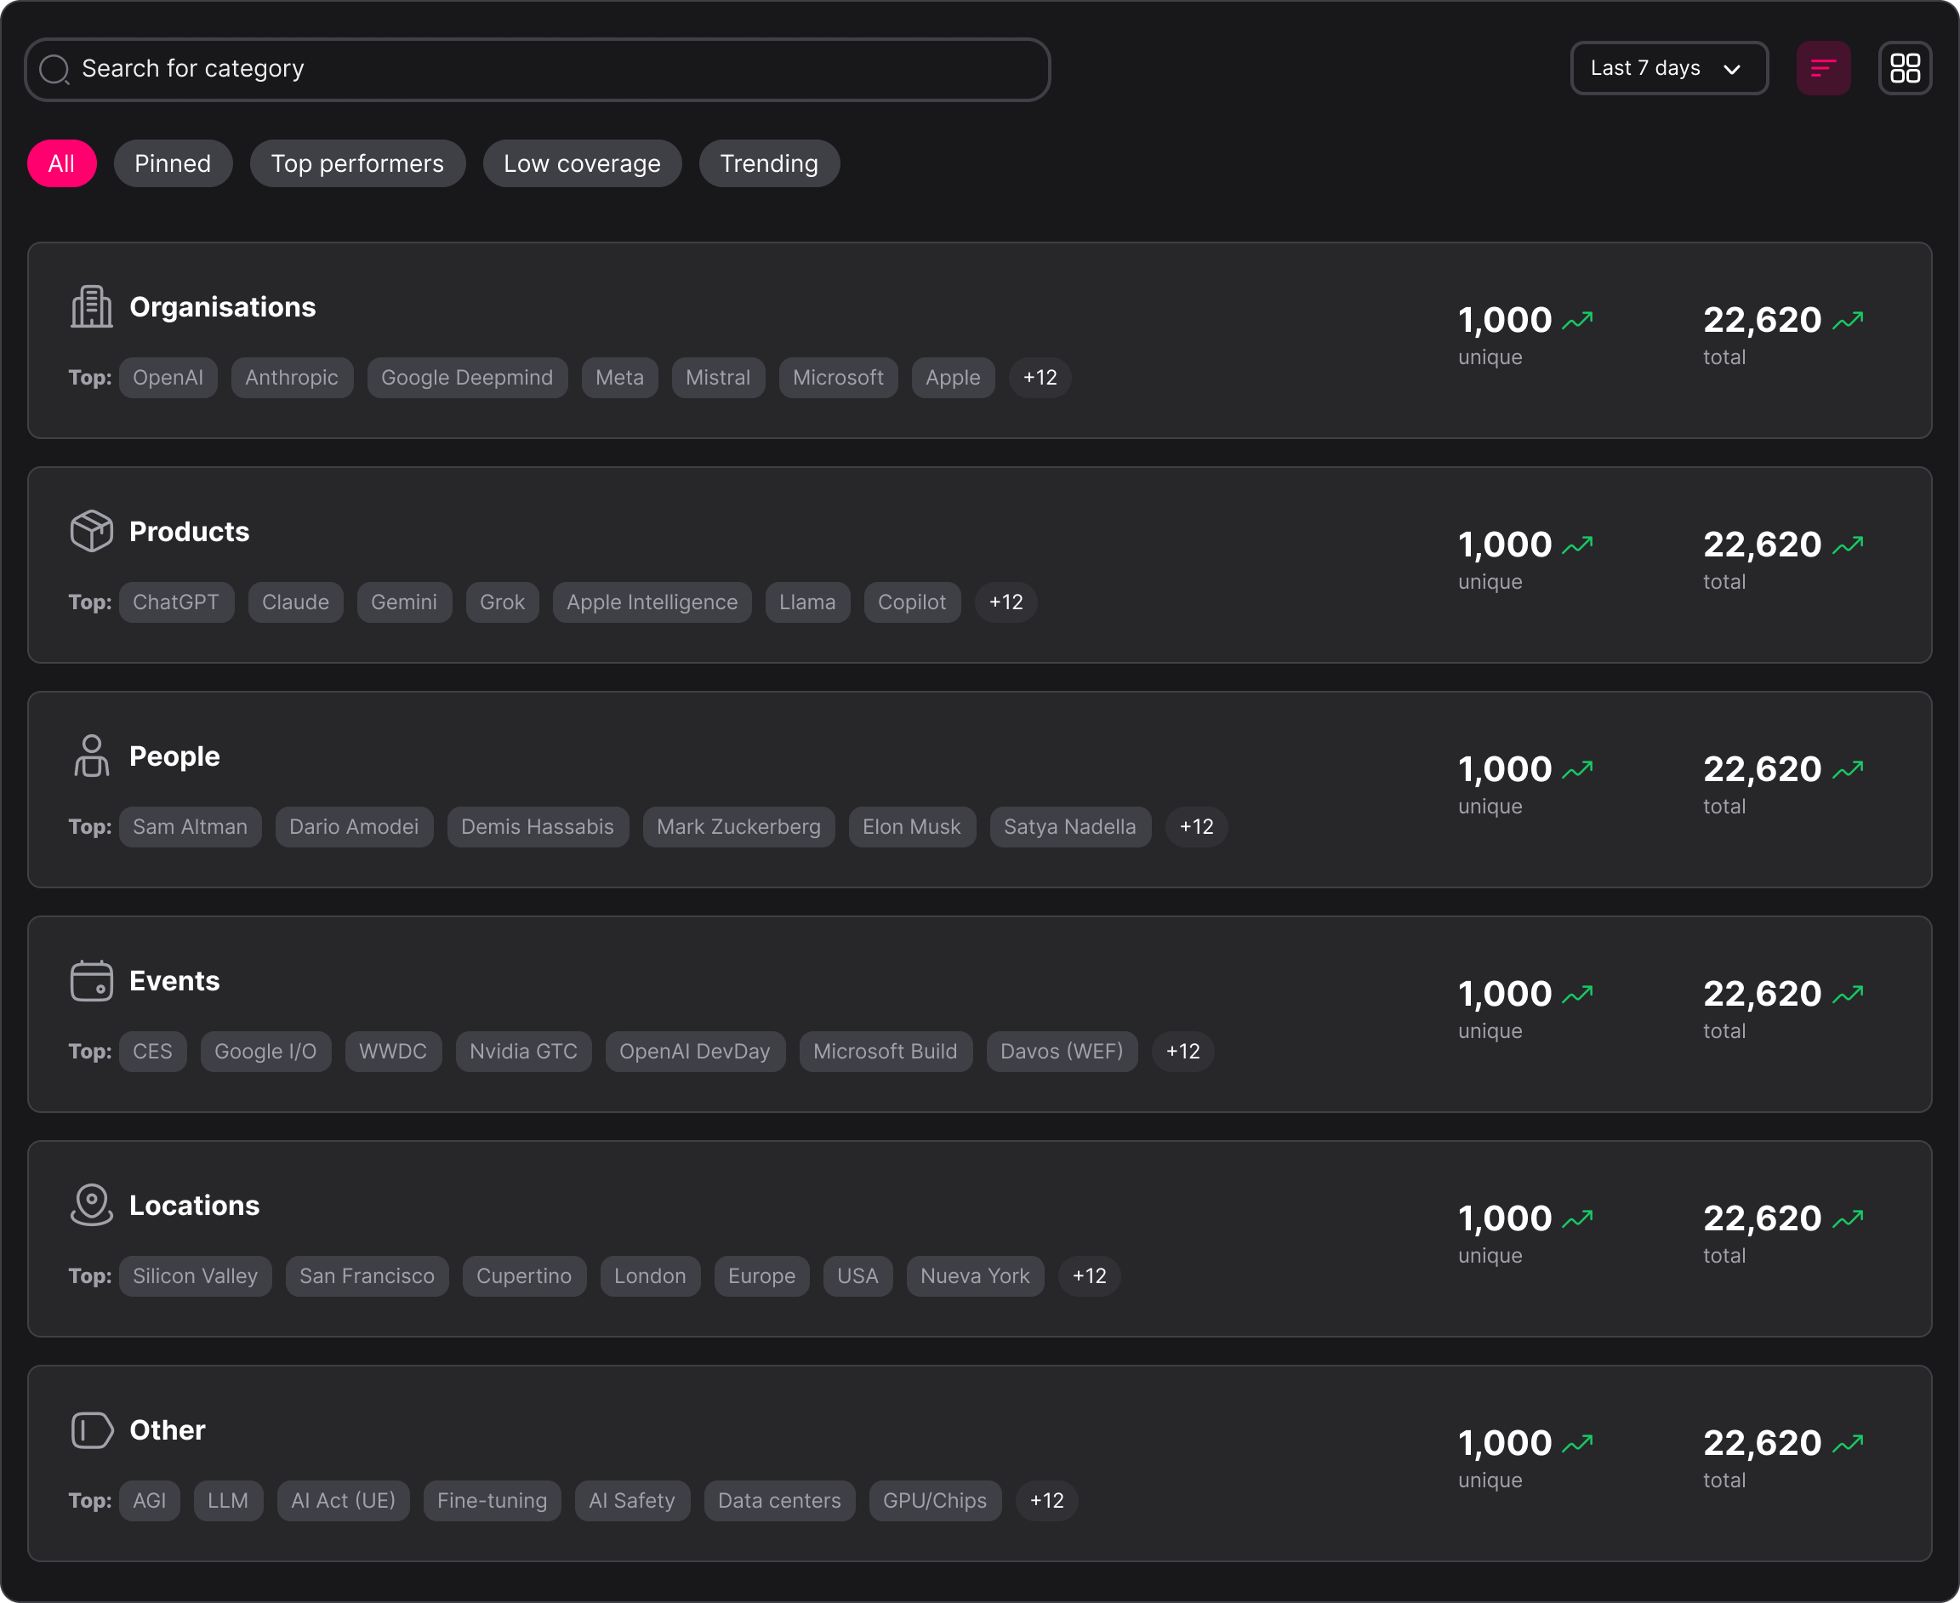Screen dimensions: 1960x1603
Task: Open the Microsoft Build tag
Action: click(x=886, y=1051)
